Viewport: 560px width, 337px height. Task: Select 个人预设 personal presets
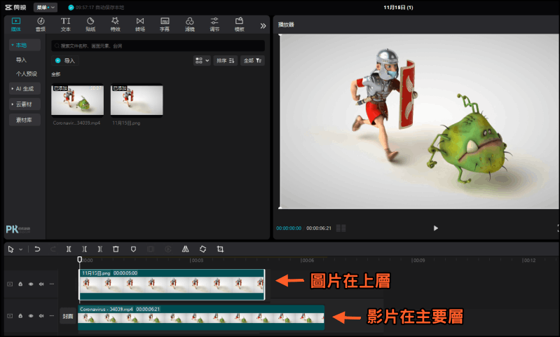click(27, 74)
